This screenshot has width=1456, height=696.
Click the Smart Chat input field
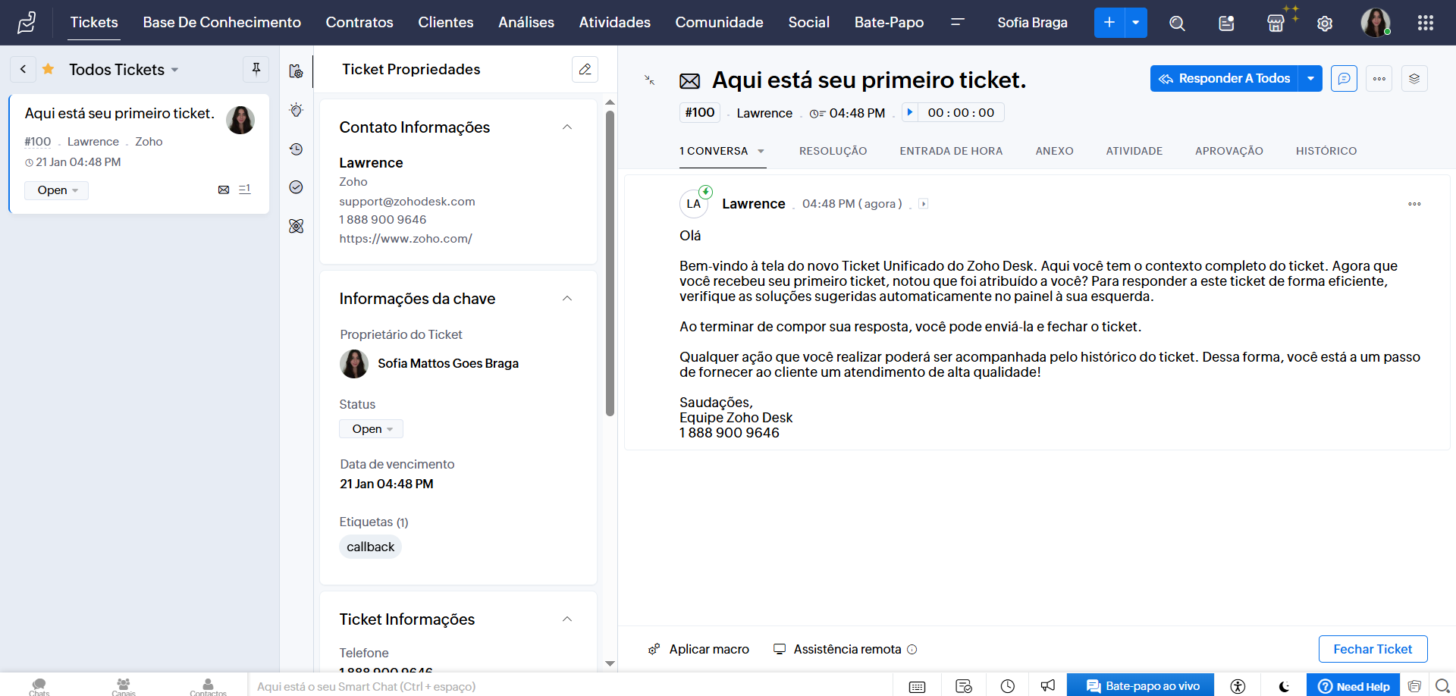(x=455, y=686)
